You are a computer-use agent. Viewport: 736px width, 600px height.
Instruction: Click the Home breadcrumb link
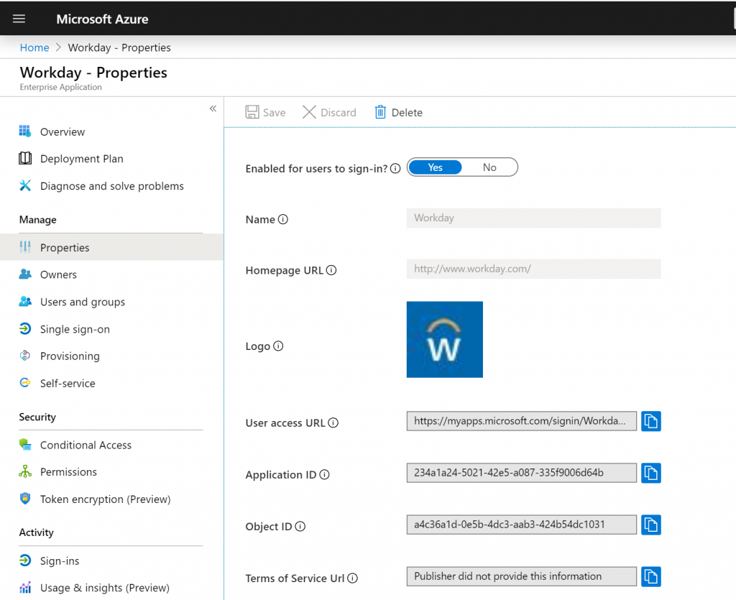click(34, 47)
